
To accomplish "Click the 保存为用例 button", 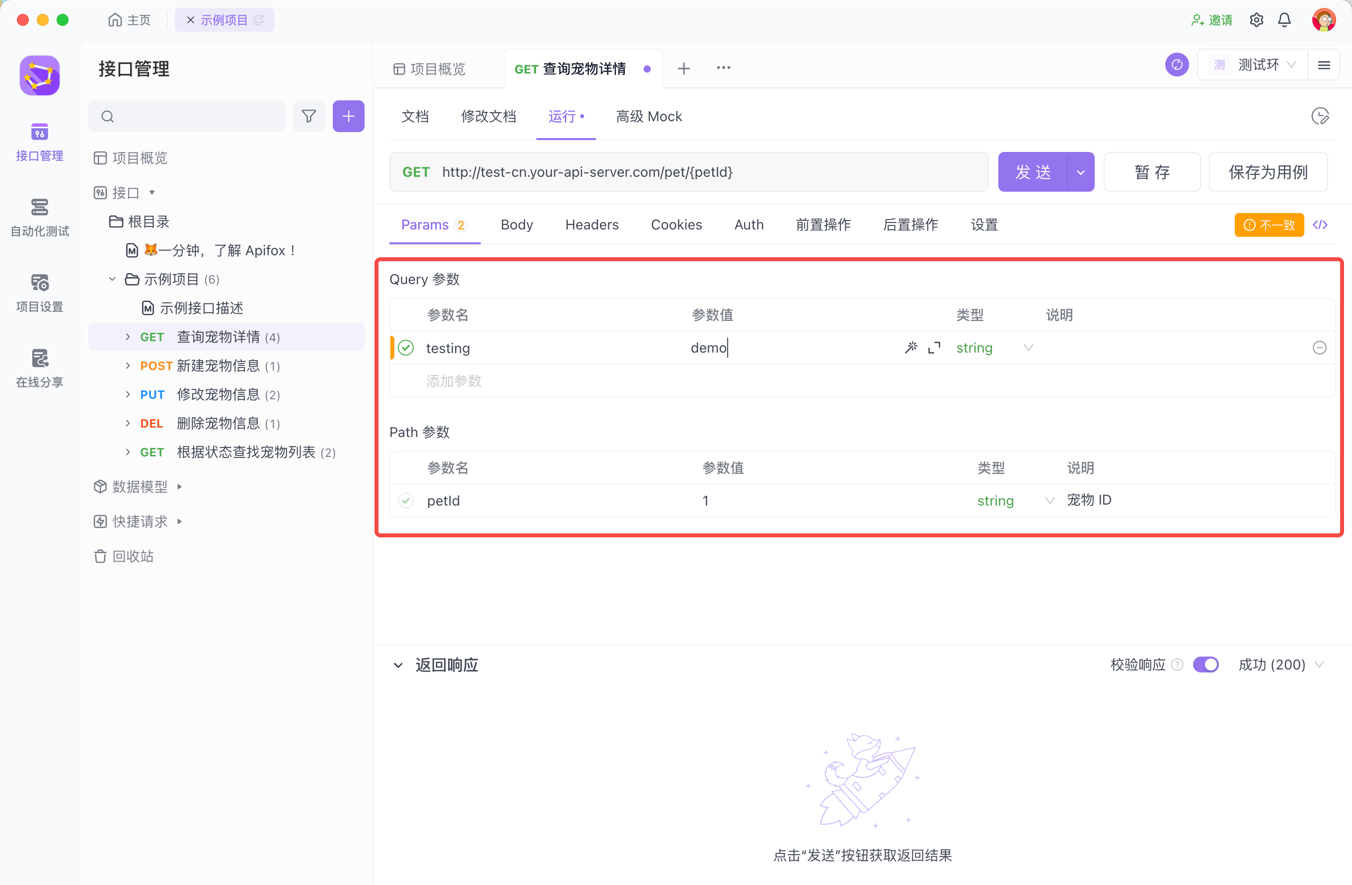I will coord(1268,172).
